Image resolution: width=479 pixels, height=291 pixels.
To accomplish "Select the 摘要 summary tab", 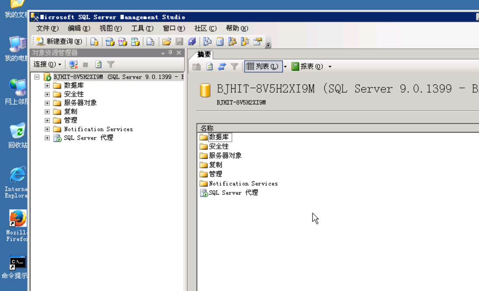I will point(204,55).
